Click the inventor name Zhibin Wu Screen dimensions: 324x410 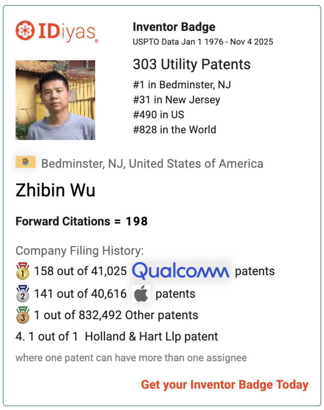pos(55,191)
